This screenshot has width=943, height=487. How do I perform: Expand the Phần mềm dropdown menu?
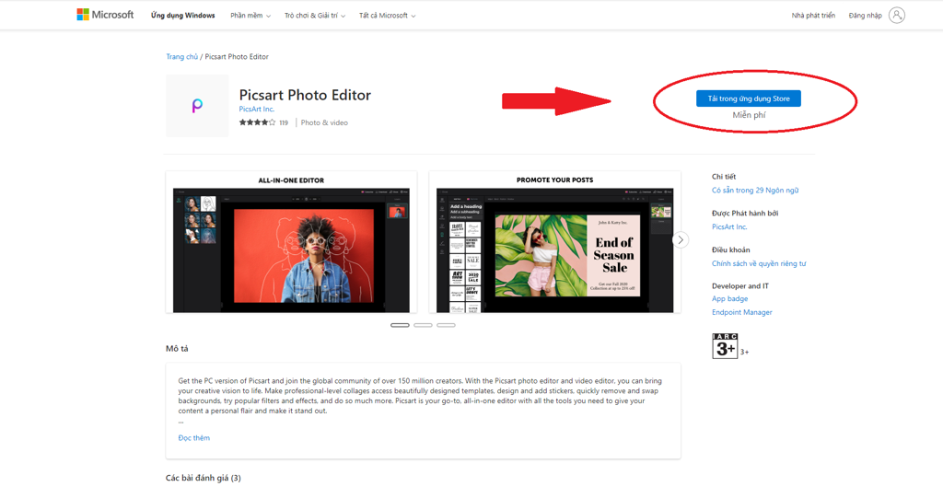[x=250, y=16]
